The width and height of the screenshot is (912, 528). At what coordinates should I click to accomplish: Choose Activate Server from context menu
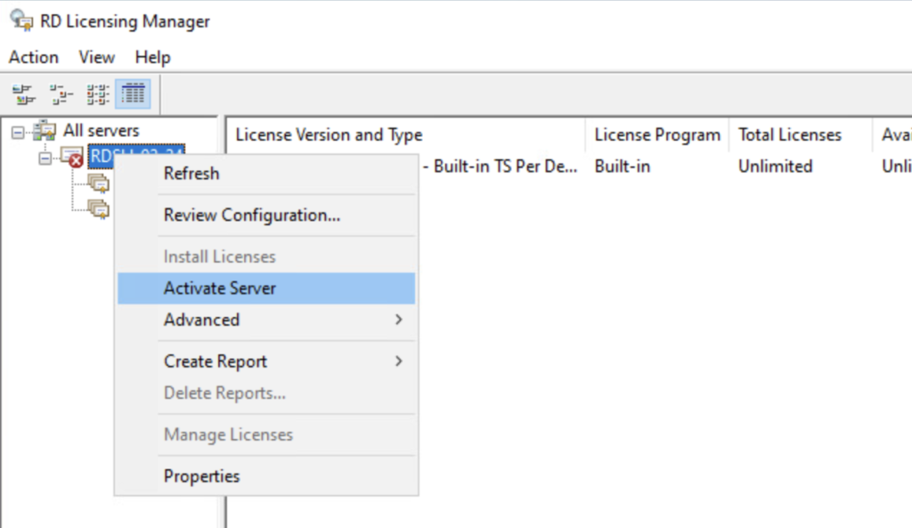click(x=220, y=288)
